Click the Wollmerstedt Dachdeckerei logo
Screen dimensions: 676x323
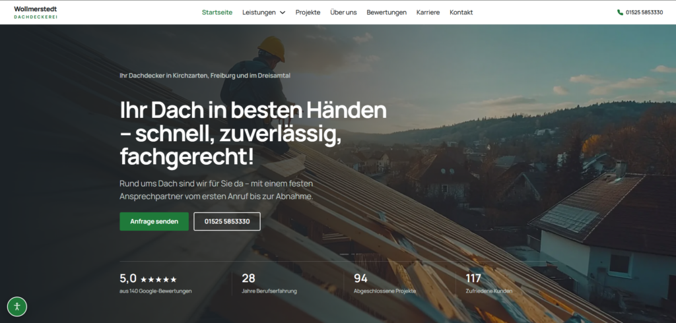point(36,13)
